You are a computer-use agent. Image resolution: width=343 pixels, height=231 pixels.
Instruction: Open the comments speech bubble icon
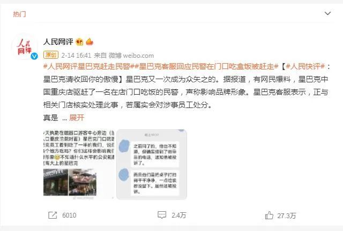162,215
